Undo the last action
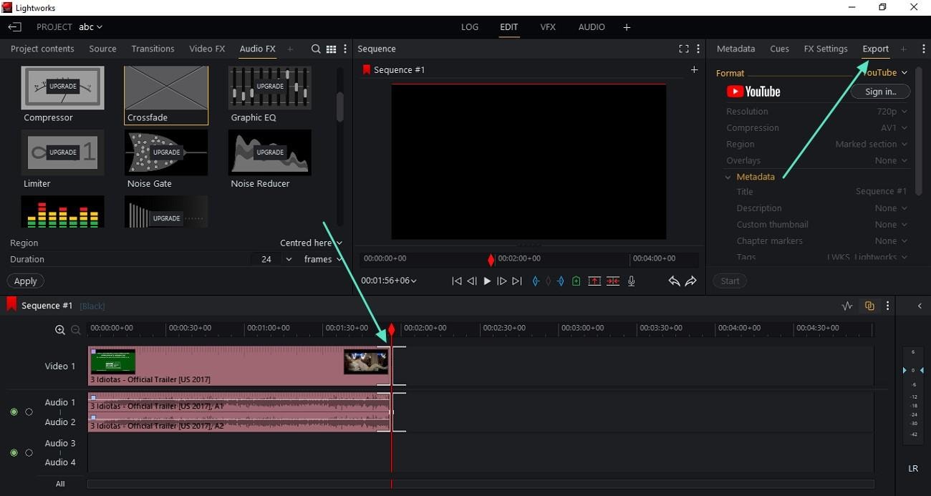Image resolution: width=931 pixels, height=496 pixels. (x=674, y=281)
